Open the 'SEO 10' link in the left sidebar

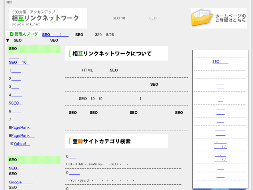click(18, 62)
